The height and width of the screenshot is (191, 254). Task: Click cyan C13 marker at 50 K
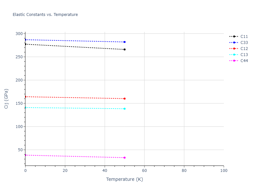(x=124, y=109)
